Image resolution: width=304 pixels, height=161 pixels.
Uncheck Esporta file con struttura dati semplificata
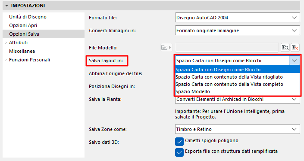pyautogui.click(x=179, y=152)
